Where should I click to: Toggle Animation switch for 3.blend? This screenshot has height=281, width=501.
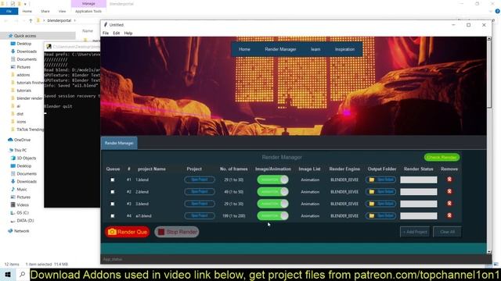pyautogui.click(x=273, y=204)
